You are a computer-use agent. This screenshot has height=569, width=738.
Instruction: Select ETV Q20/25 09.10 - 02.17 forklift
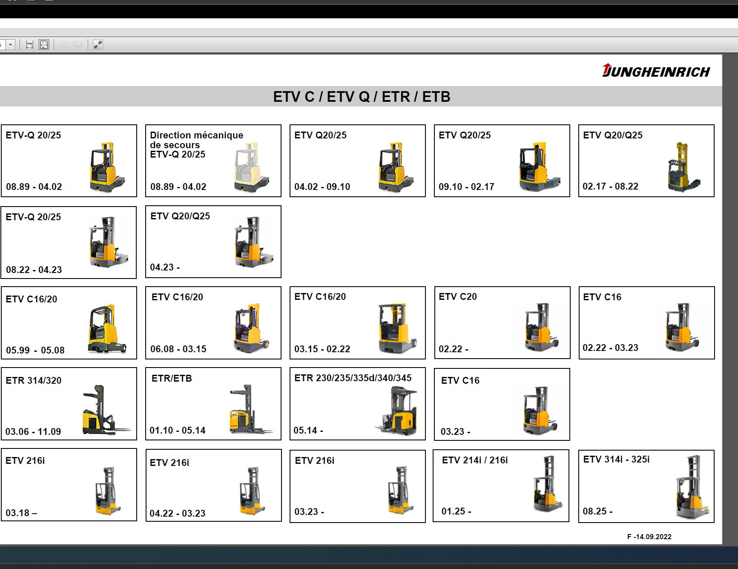[x=502, y=161]
